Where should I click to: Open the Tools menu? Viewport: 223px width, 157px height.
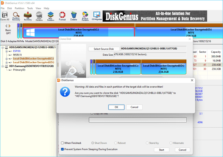30,8
